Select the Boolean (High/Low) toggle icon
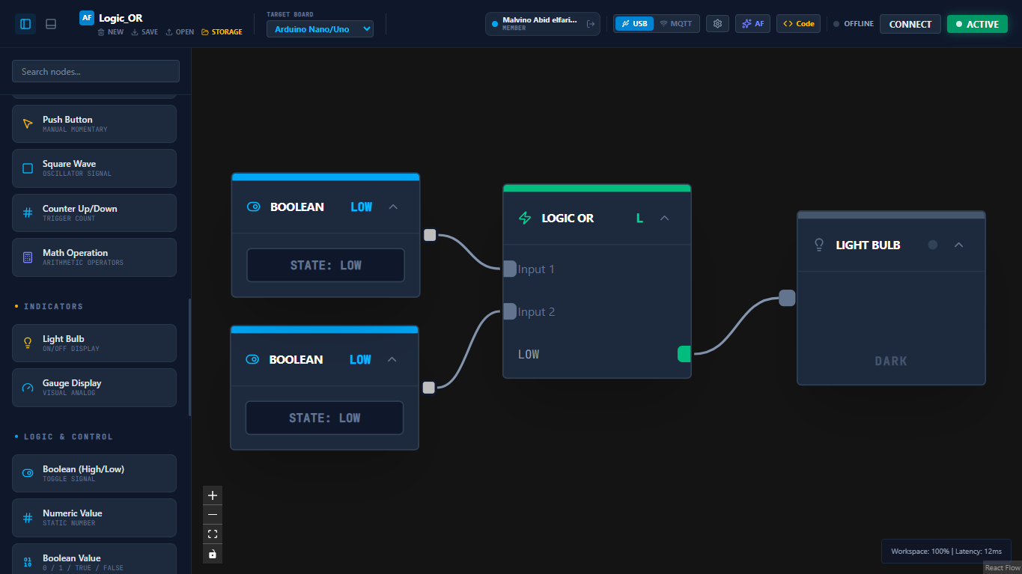 28,473
